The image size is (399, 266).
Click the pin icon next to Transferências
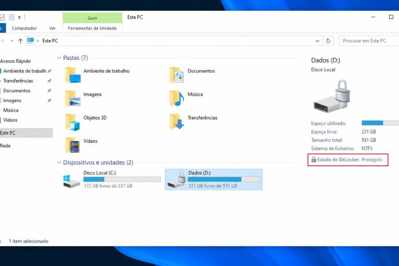click(x=49, y=81)
